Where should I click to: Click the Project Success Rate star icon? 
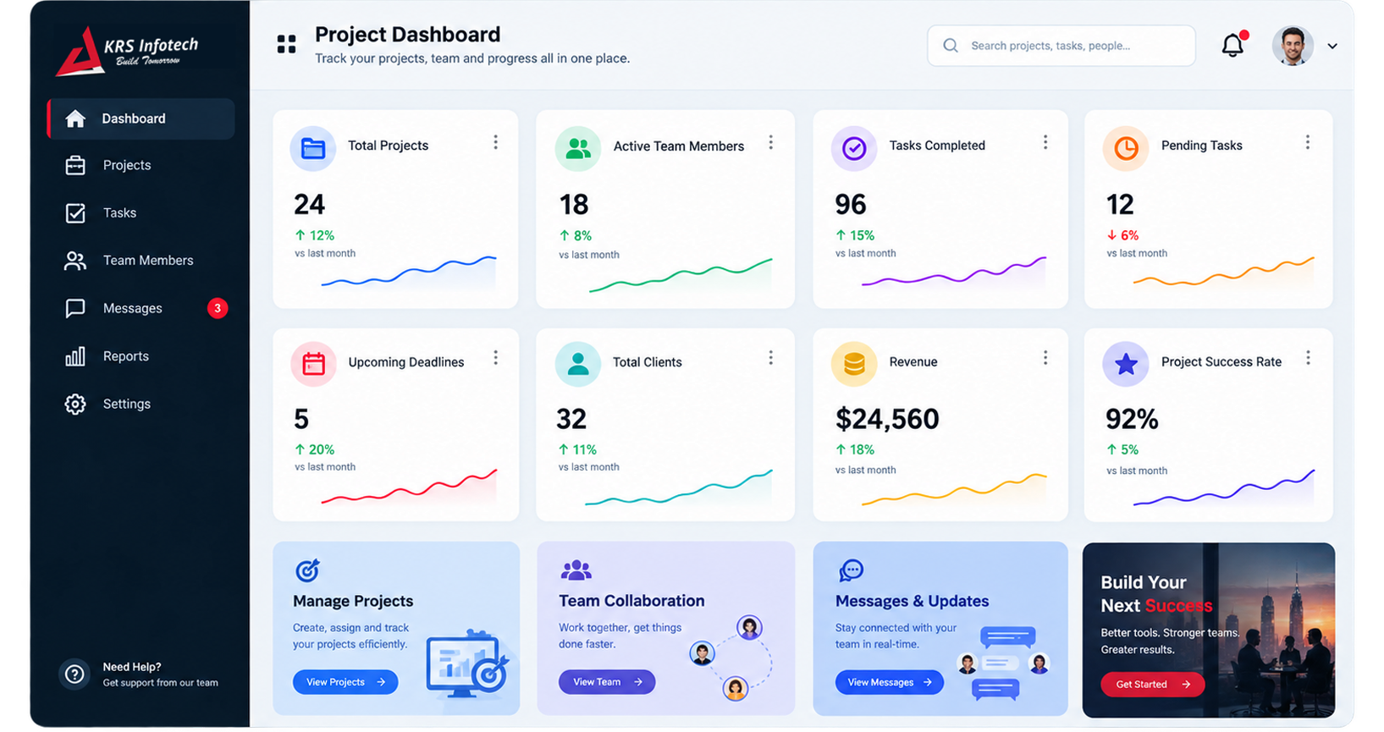click(1126, 364)
